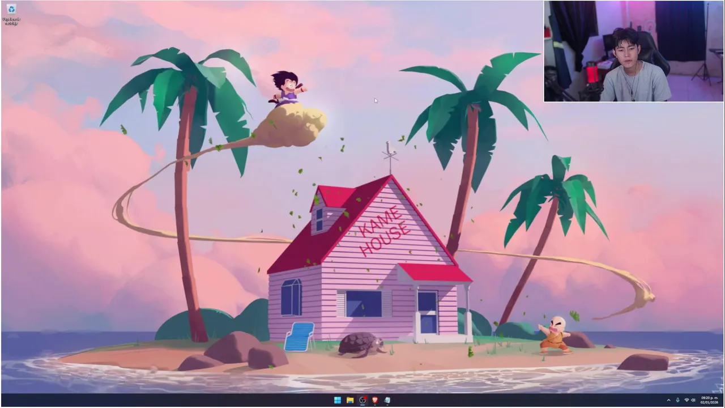Open File Explorer from the taskbar

coord(350,400)
